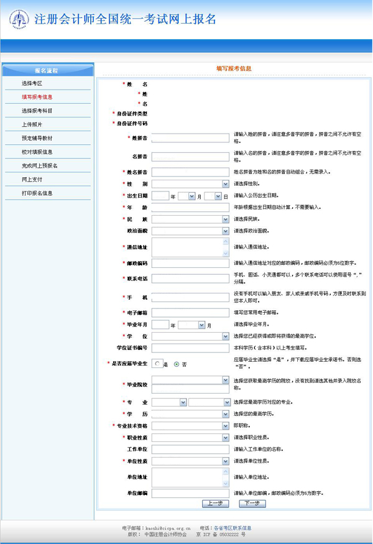
Task: Select the 是 radio for 是否应届毕业生
Action: click(x=157, y=364)
